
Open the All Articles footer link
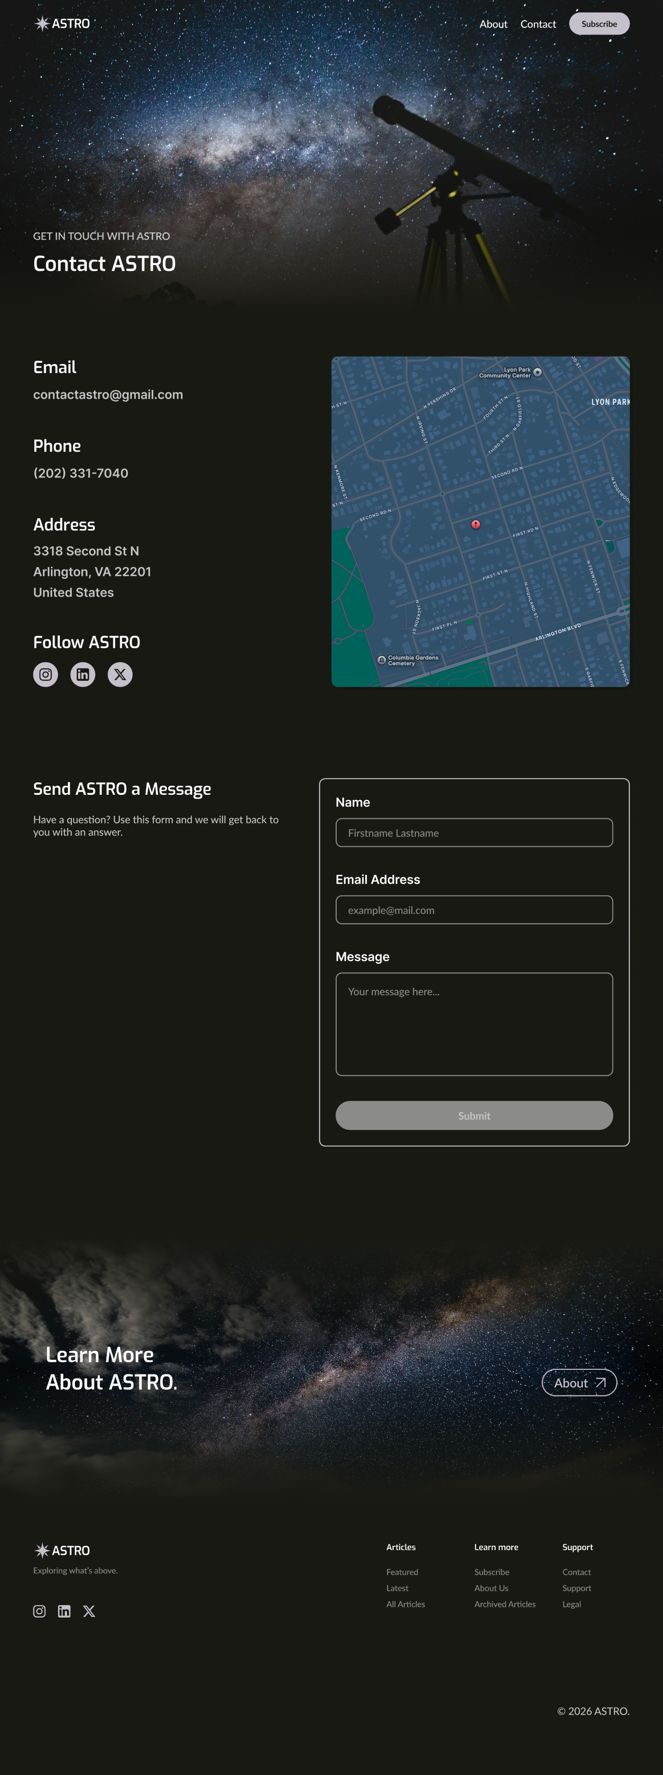(406, 1604)
